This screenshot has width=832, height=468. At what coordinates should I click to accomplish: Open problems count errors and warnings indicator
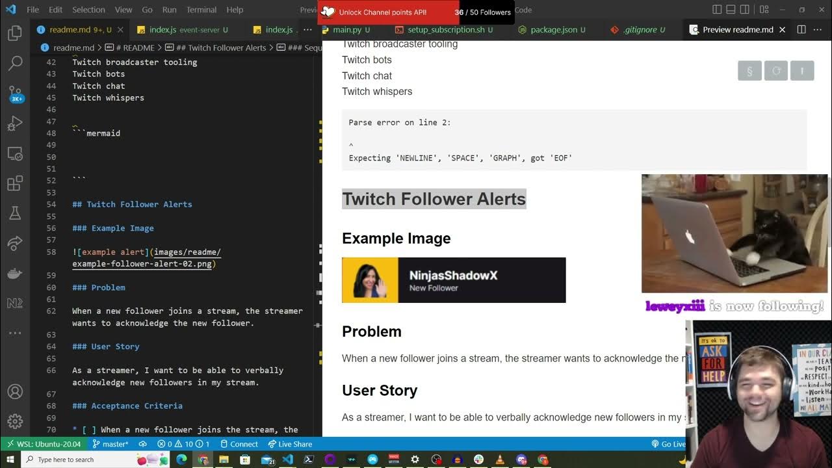(183, 444)
